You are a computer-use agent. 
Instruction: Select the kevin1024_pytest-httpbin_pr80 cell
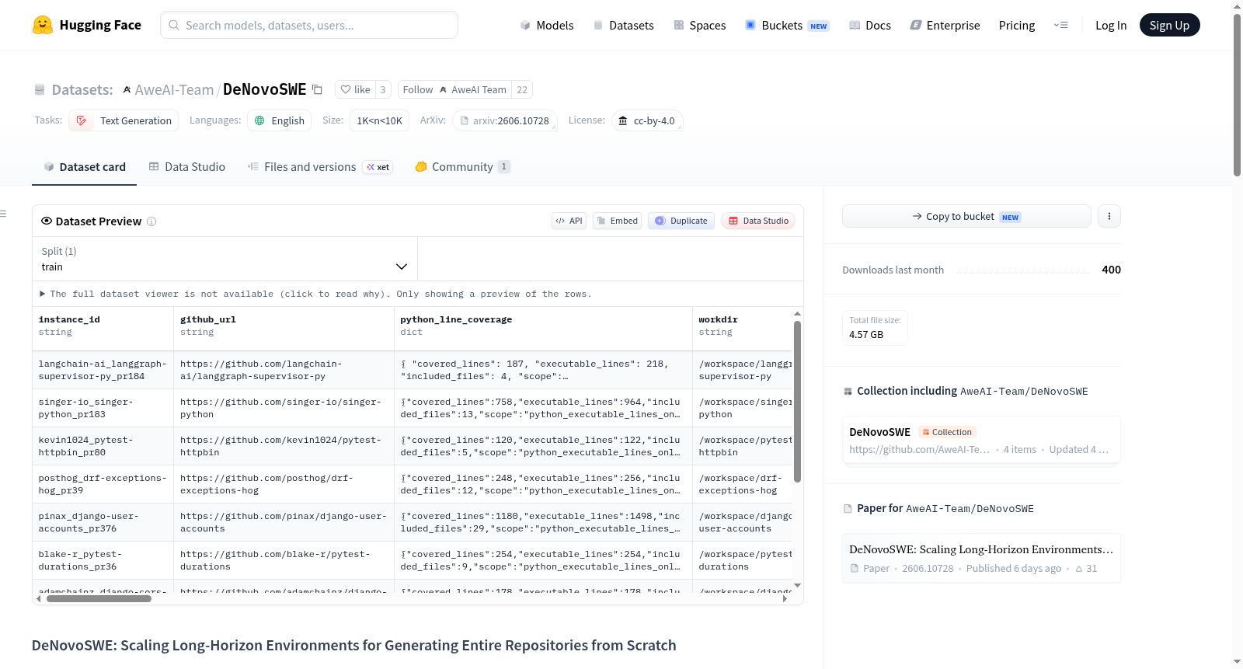tap(103, 446)
